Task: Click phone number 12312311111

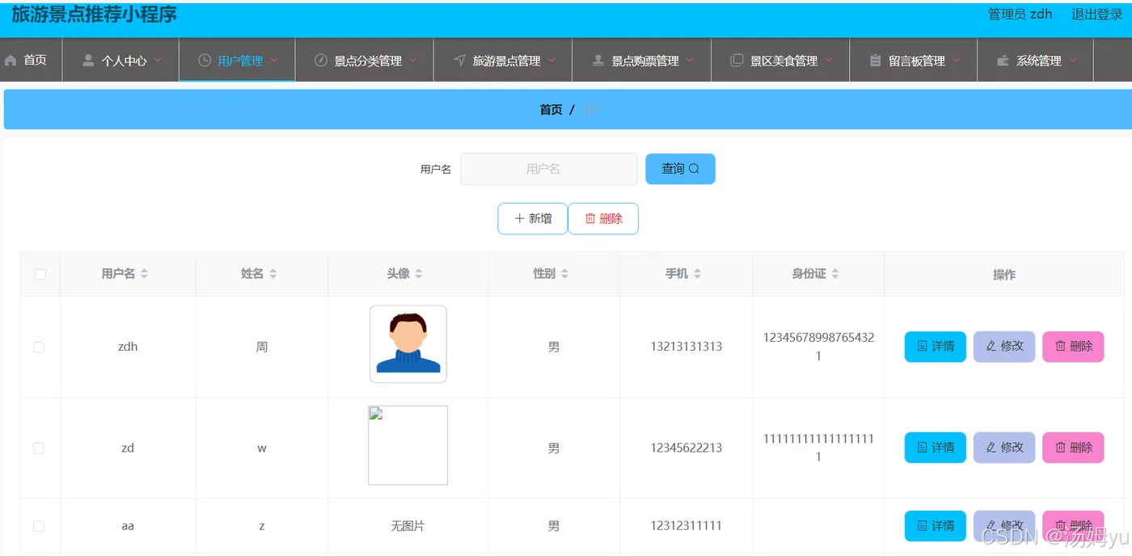Action: tap(686, 526)
